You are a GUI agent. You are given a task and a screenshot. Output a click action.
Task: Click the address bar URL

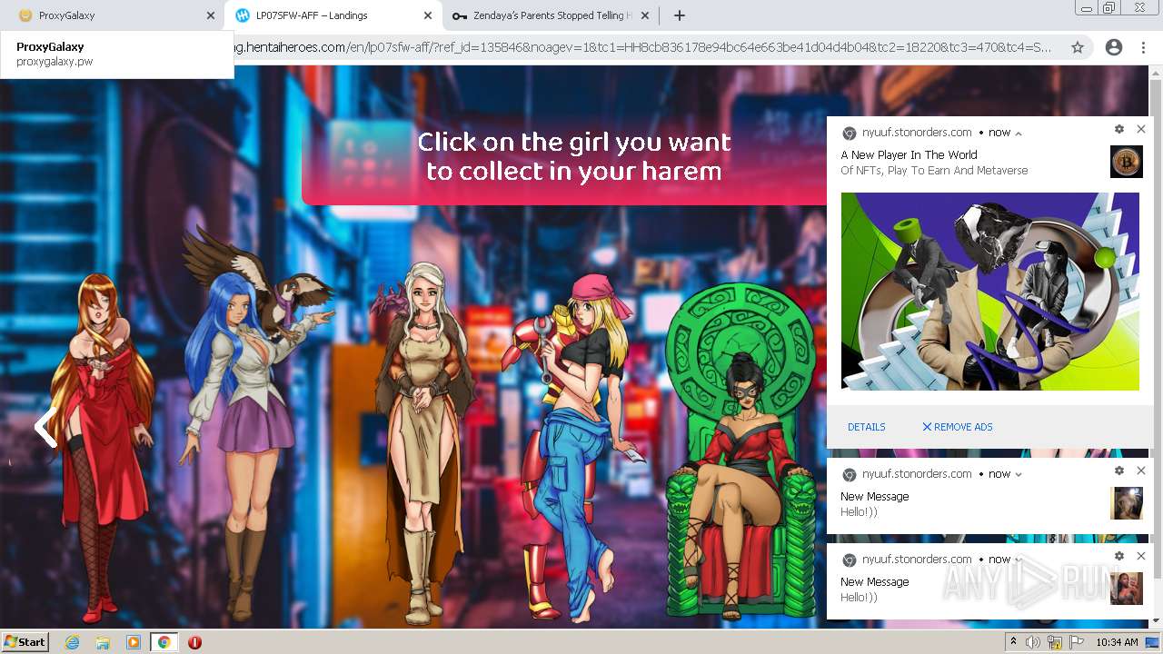642,47
